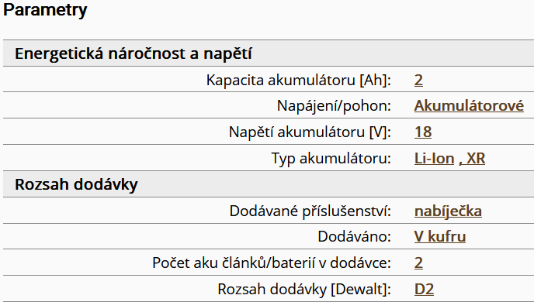
Task: Open the V kufru delivery link
Action: 439,236
